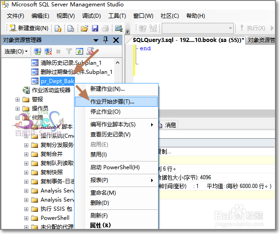Click the stop icon in Object Explorer toolbar
280x234 pixels.
click(58, 52)
